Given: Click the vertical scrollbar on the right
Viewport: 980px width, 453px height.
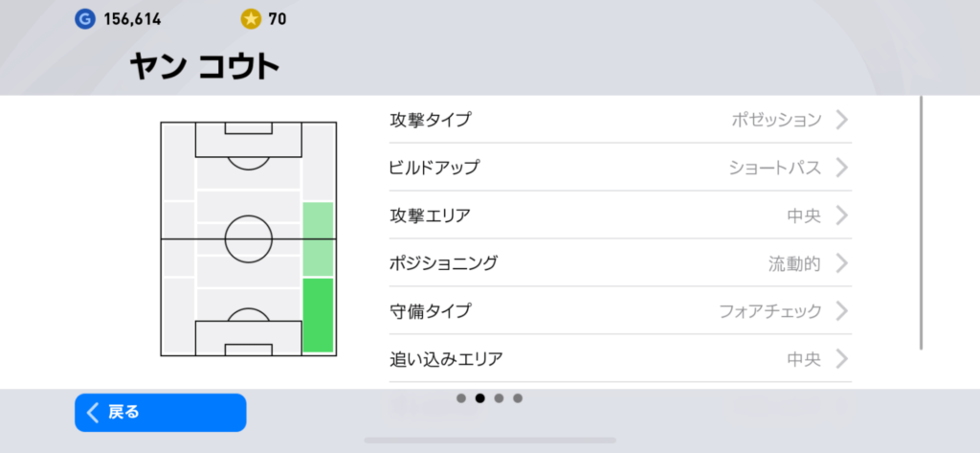Looking at the screenshot, I should 921,222.
